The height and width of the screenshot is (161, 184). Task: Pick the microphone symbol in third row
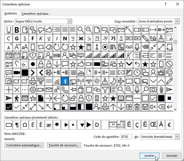137,47
